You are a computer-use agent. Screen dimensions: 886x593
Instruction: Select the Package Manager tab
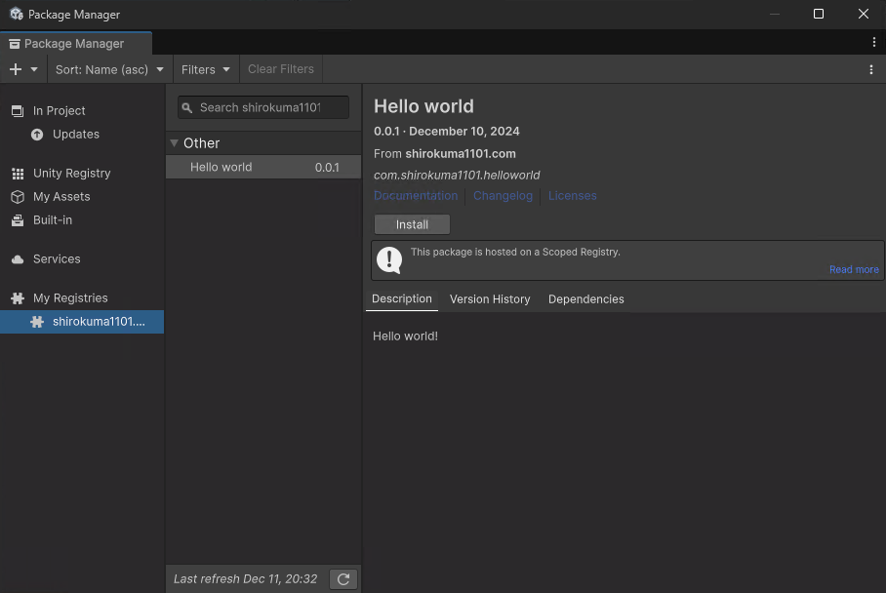click(76, 44)
